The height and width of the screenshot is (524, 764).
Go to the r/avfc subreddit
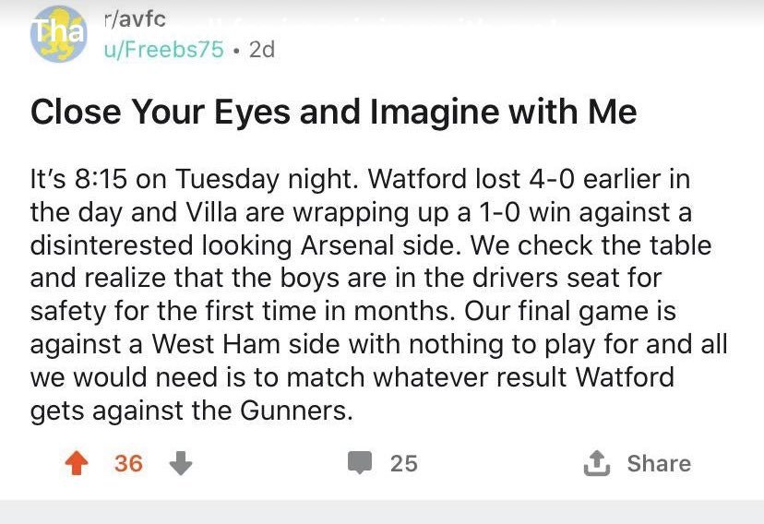point(135,19)
